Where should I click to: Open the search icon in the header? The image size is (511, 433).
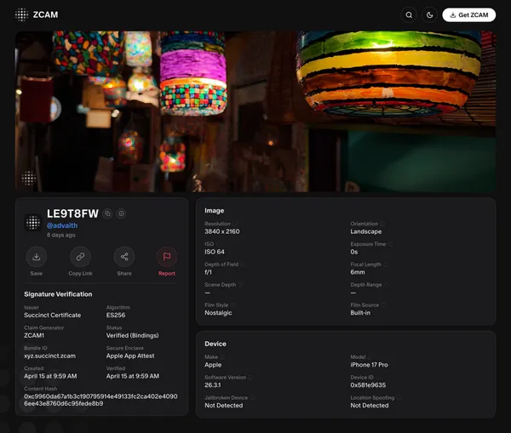click(x=410, y=14)
